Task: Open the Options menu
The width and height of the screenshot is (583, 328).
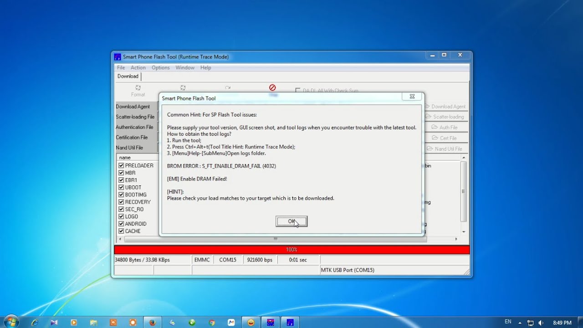Action: (x=160, y=67)
